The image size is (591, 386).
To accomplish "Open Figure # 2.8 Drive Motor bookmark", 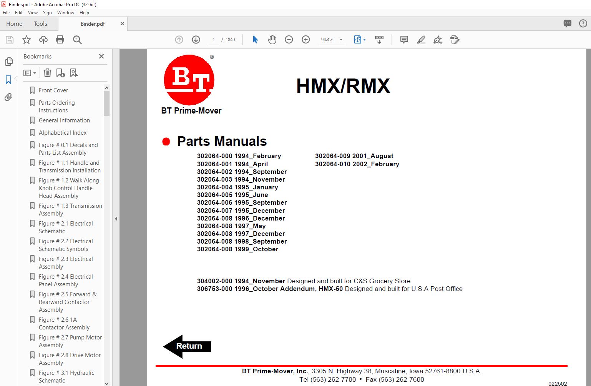I will [x=70, y=359].
